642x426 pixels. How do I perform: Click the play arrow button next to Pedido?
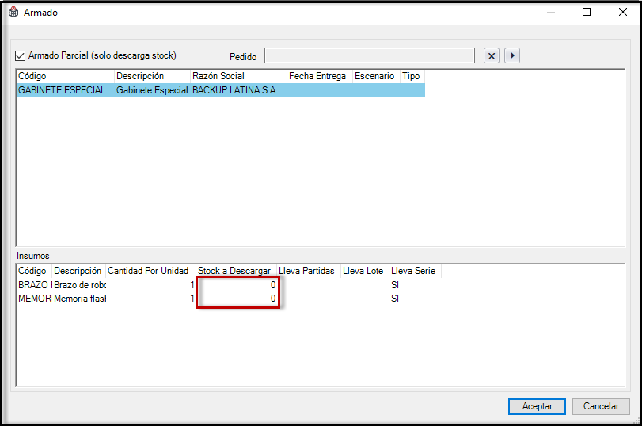click(512, 55)
